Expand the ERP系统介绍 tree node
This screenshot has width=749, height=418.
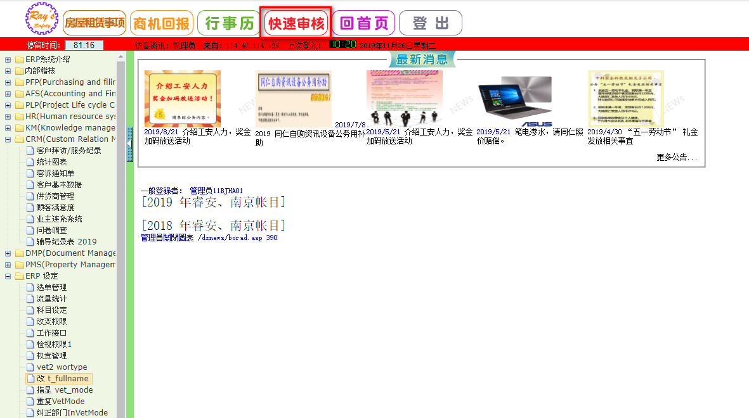(8, 60)
